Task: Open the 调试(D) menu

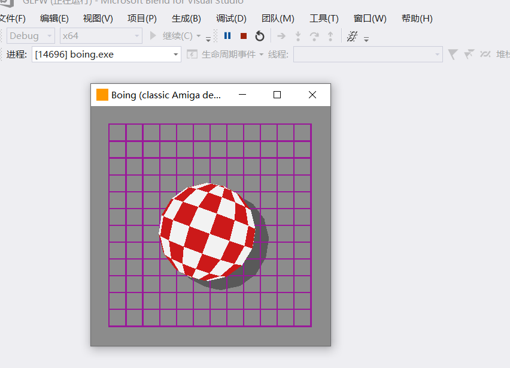Action: [x=231, y=19]
